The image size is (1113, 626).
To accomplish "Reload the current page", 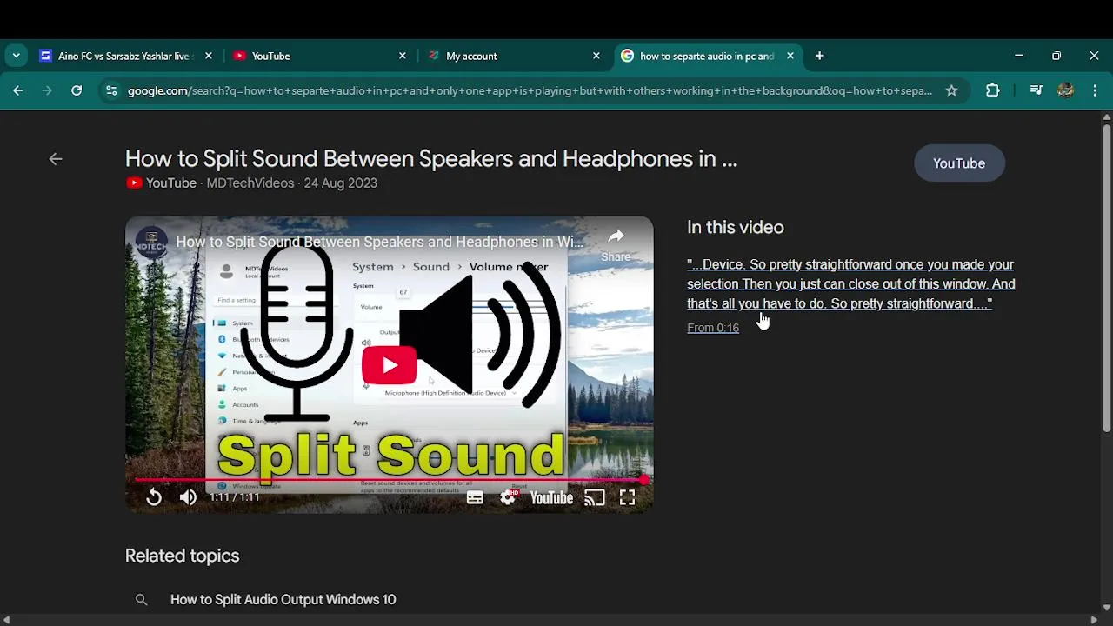I will tap(77, 90).
